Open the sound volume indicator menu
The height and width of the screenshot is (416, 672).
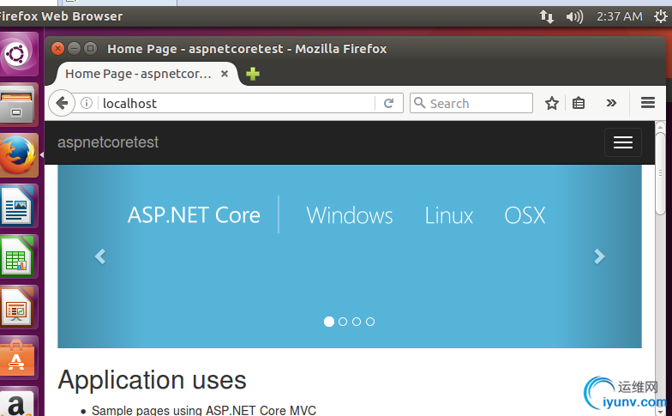[x=574, y=16]
